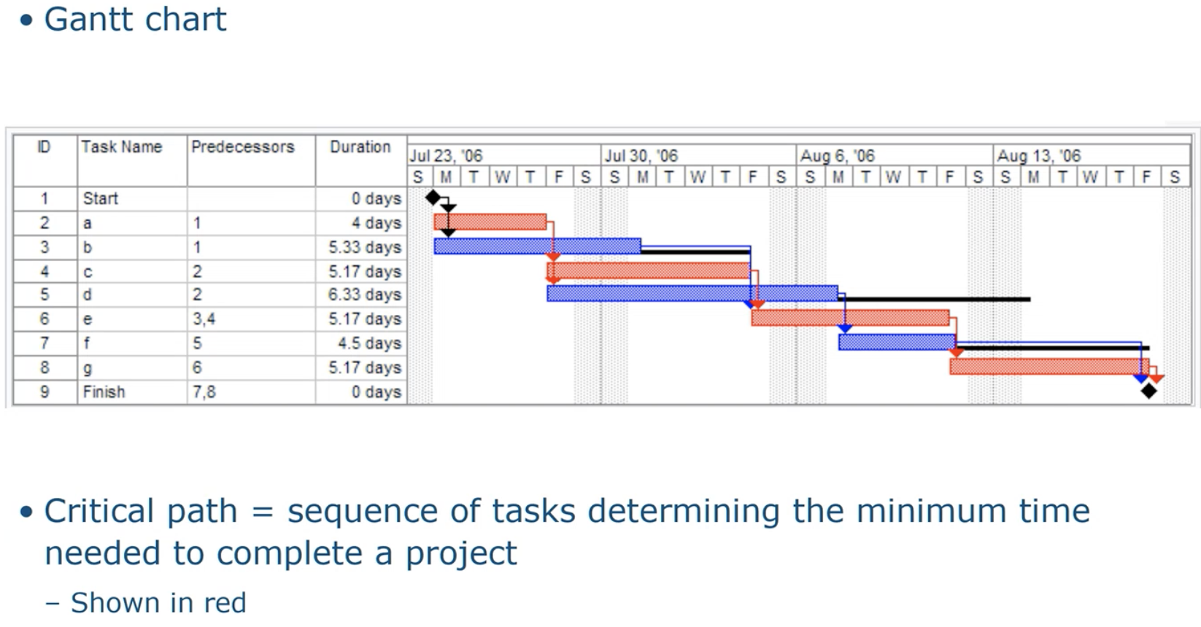Click the black slack line of task d
This screenshot has height=627, width=1201.
(x=934, y=299)
